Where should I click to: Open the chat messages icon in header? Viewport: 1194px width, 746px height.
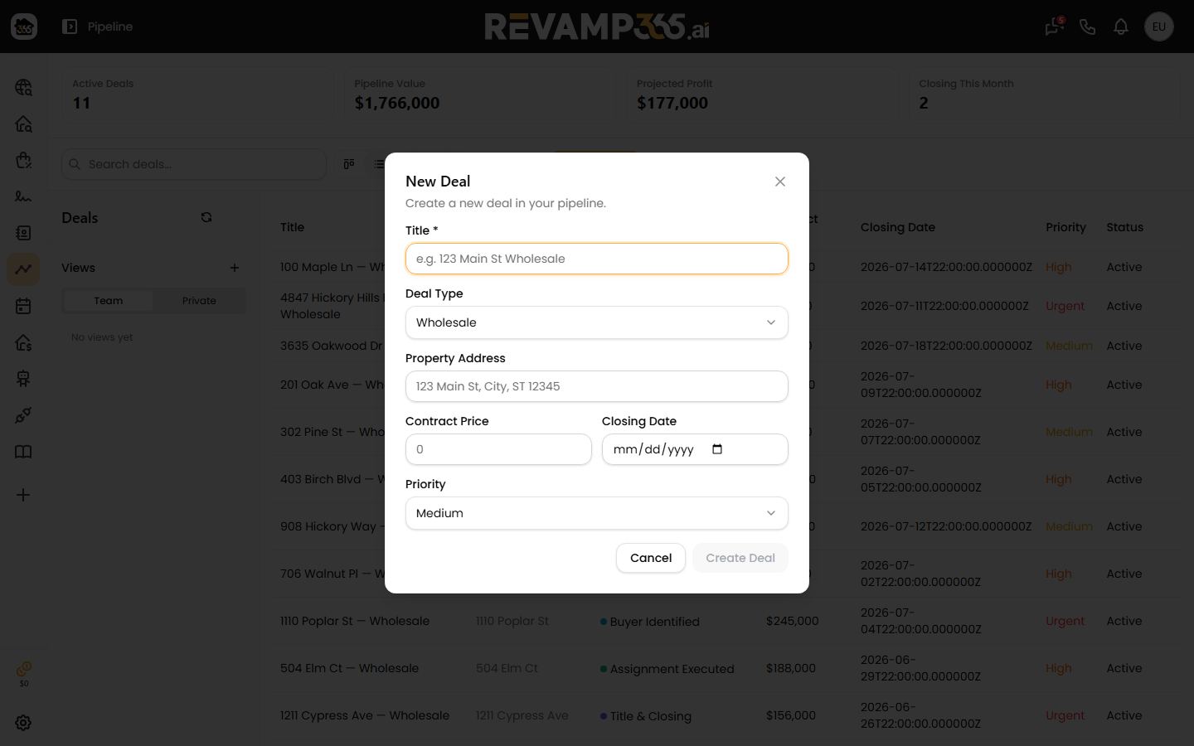tap(1054, 27)
